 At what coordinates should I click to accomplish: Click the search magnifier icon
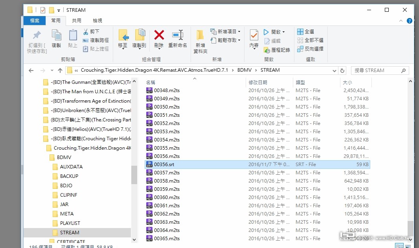404,71
